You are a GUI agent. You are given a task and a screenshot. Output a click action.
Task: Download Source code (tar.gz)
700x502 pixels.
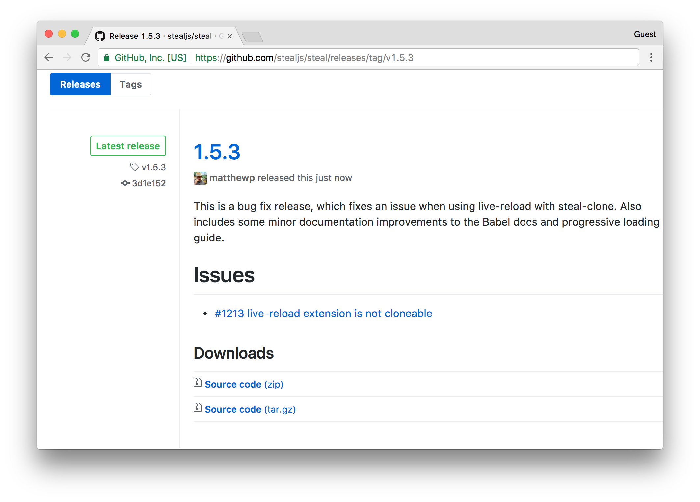250,409
